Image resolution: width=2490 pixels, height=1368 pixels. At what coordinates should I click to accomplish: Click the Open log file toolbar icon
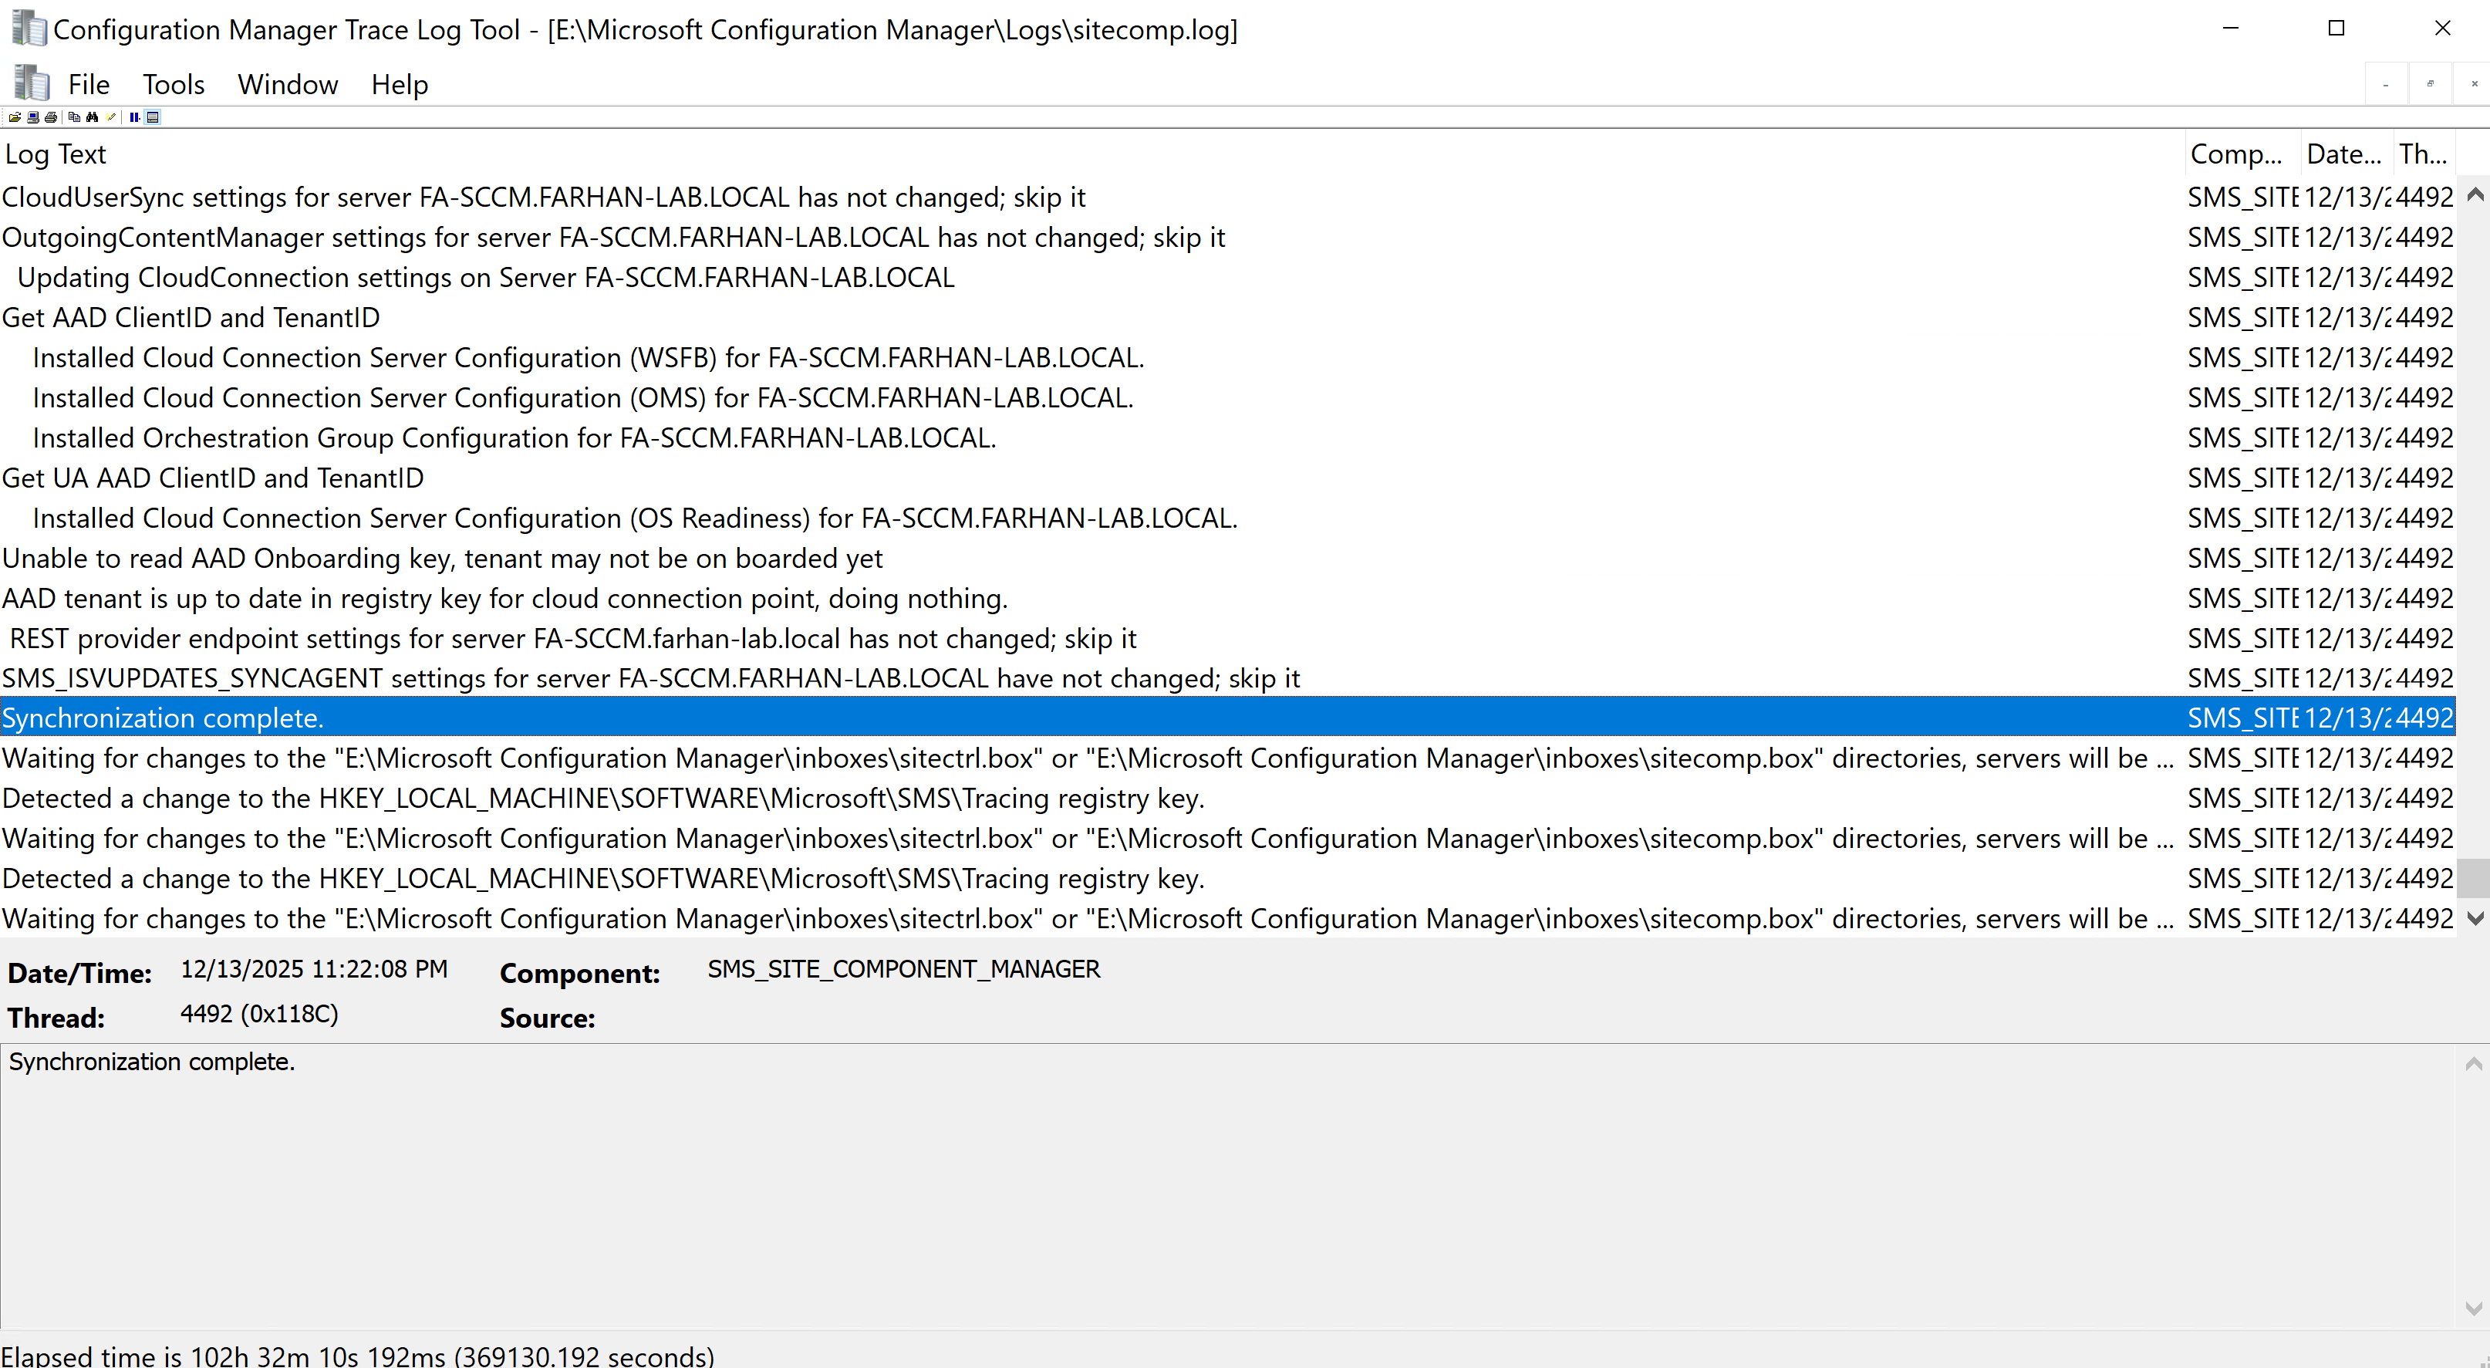click(x=15, y=117)
